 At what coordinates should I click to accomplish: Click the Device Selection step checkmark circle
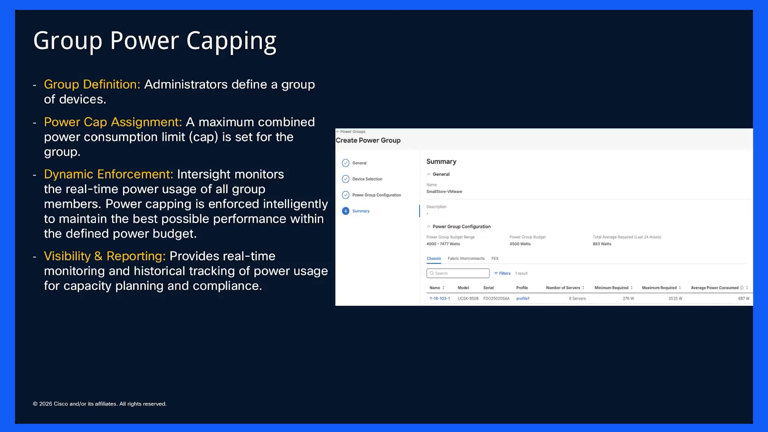click(346, 179)
